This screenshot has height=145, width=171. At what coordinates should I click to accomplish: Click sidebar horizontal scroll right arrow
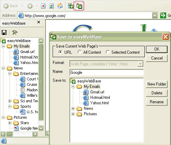coord(35,134)
